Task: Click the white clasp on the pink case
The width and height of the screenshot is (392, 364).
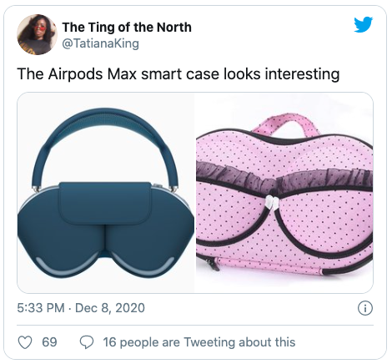Action: (272, 201)
